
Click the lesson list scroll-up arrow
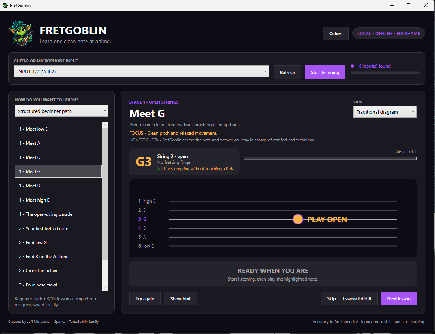click(x=105, y=125)
